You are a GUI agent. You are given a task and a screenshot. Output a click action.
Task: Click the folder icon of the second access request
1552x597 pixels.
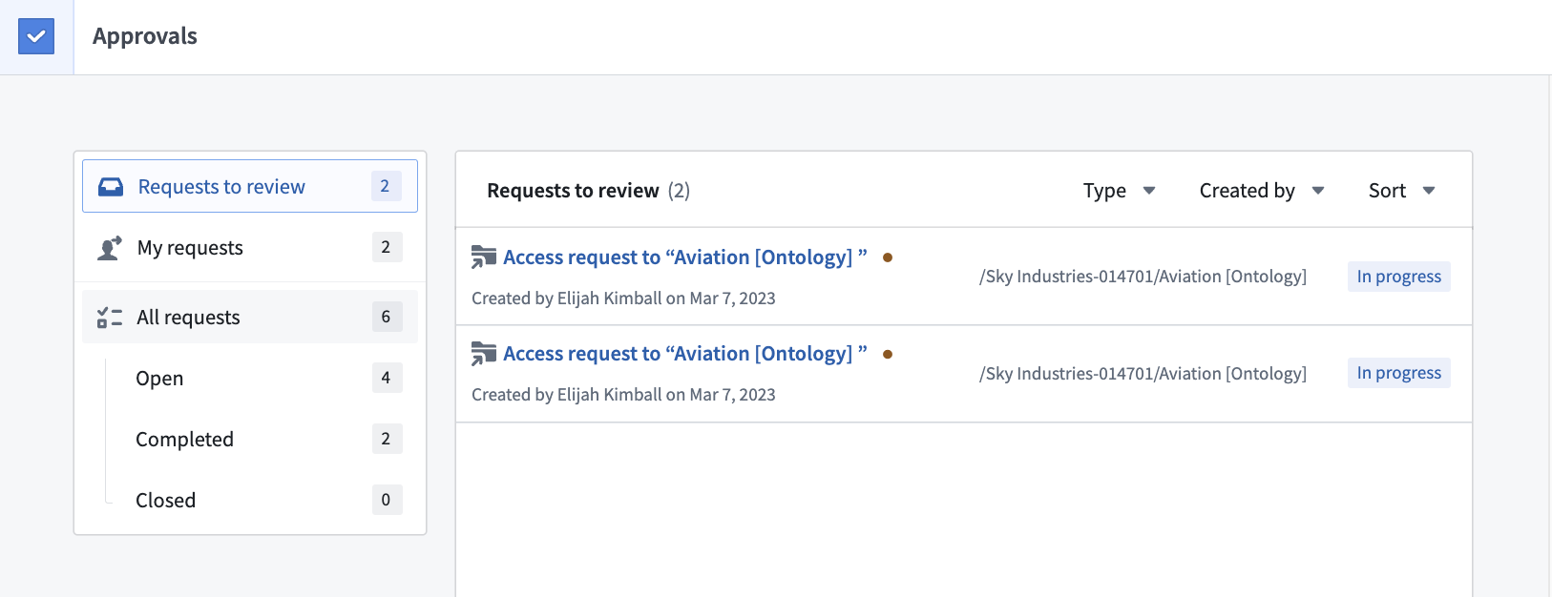484,354
